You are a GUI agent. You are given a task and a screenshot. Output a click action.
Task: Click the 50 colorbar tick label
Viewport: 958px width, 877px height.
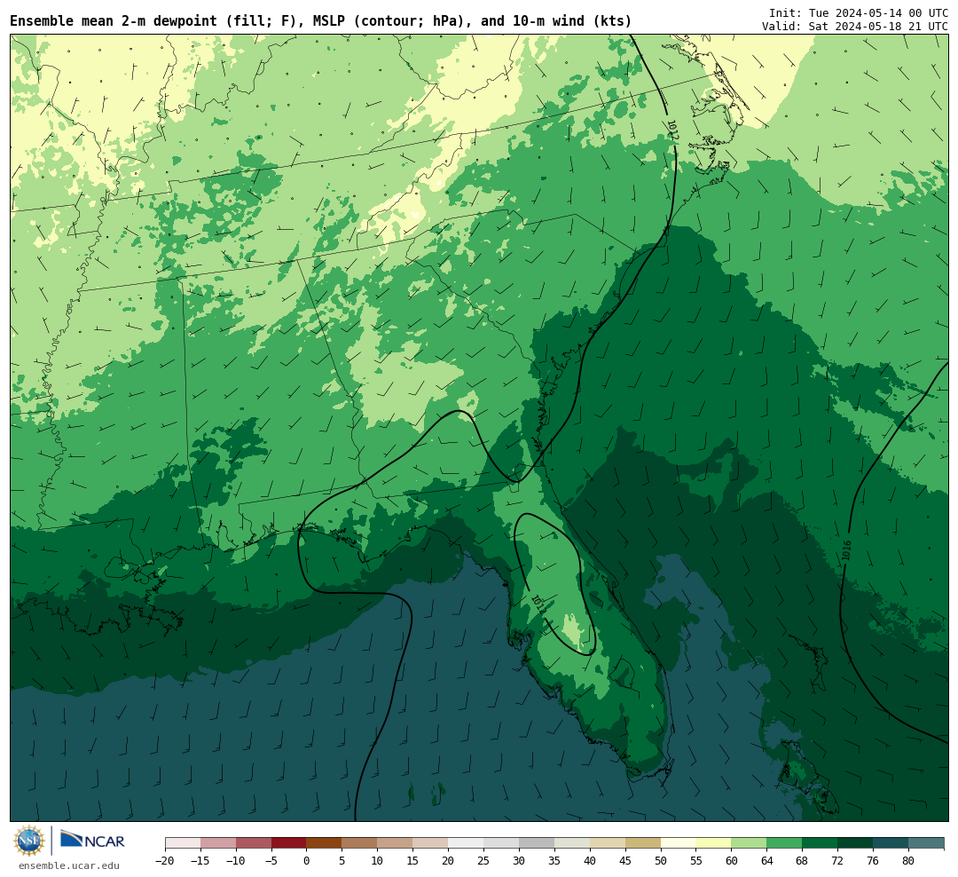[x=661, y=861]
